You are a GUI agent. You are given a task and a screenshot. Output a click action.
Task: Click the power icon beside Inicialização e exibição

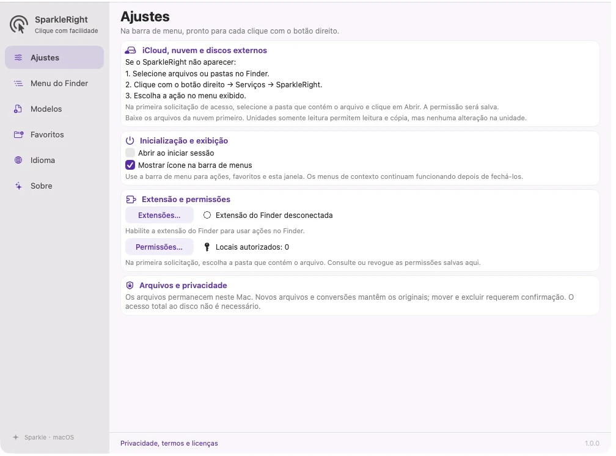click(x=130, y=140)
